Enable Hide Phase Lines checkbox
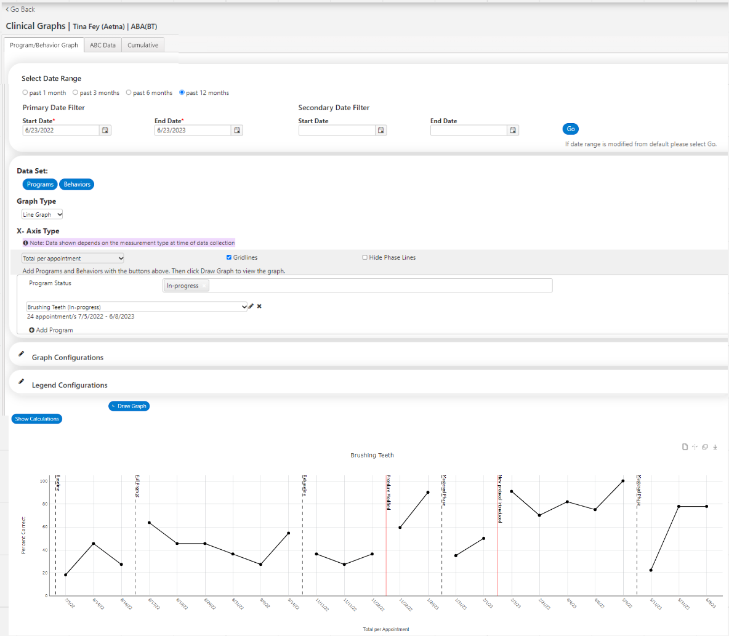This screenshot has height=636, width=729. [x=365, y=257]
